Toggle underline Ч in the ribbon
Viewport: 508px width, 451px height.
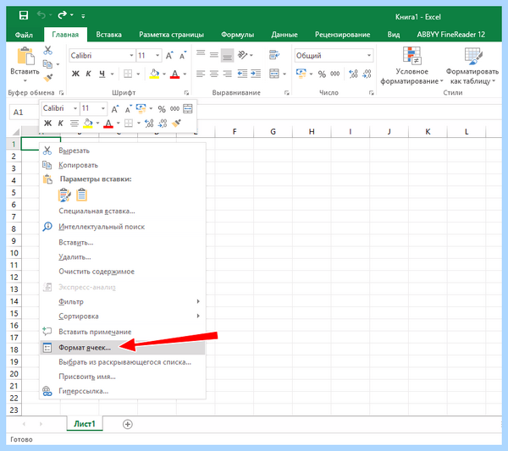[x=102, y=74]
